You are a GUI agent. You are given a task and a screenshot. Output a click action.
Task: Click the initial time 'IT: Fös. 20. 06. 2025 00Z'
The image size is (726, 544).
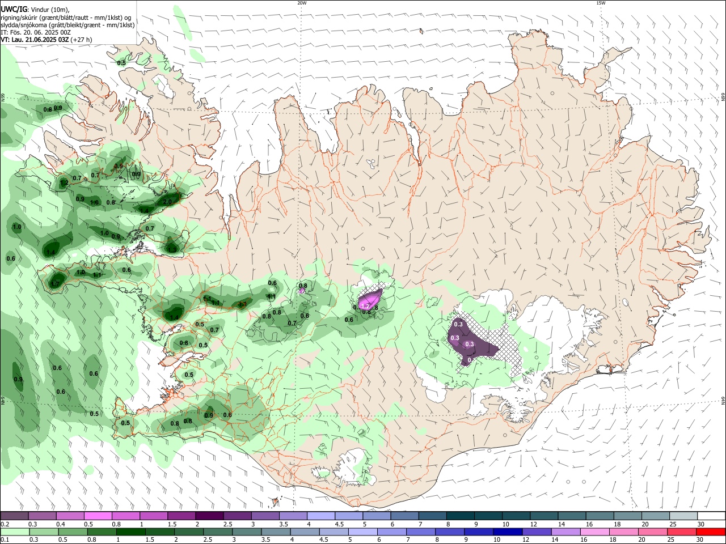pos(36,32)
